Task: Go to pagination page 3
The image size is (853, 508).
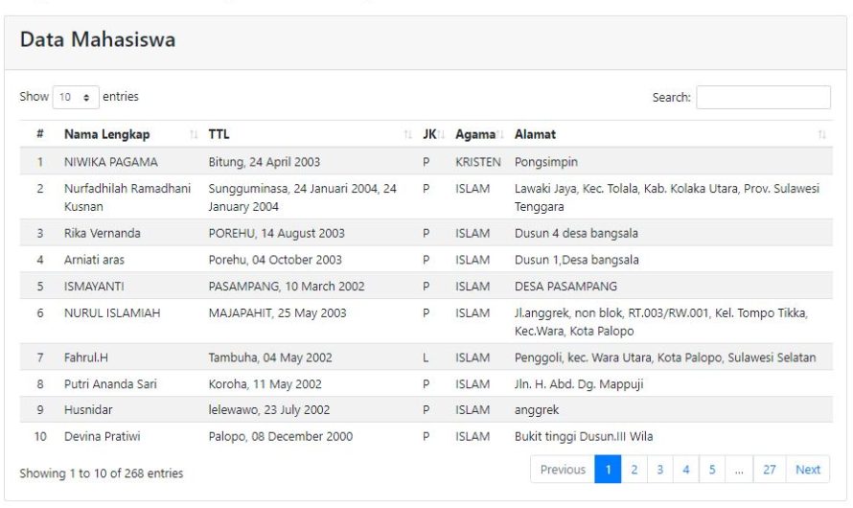Action: [660, 470]
